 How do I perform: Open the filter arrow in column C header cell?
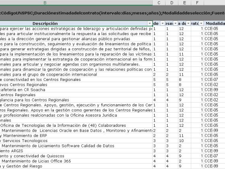162,23
